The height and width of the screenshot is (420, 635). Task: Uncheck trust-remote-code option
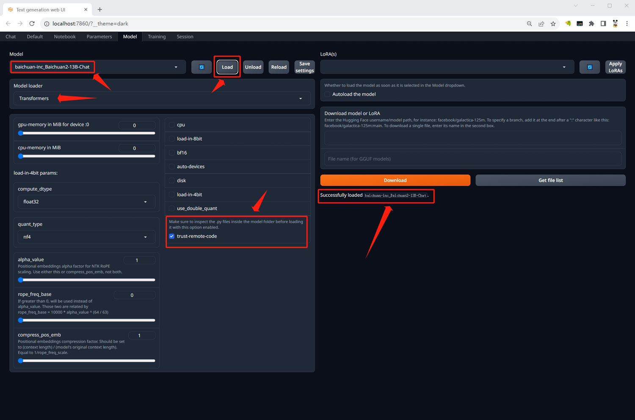coord(171,236)
